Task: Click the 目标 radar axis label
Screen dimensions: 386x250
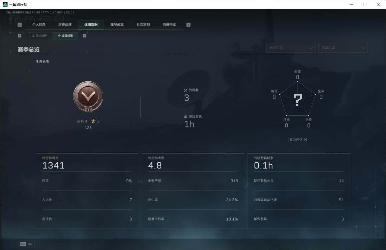Action: coord(286,120)
